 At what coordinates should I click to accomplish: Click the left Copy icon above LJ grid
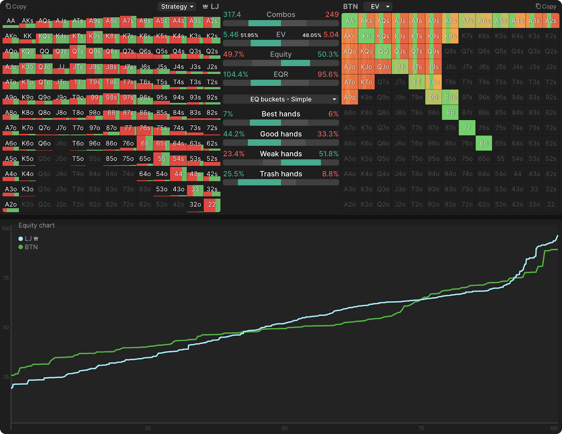pyautogui.click(x=8, y=6)
